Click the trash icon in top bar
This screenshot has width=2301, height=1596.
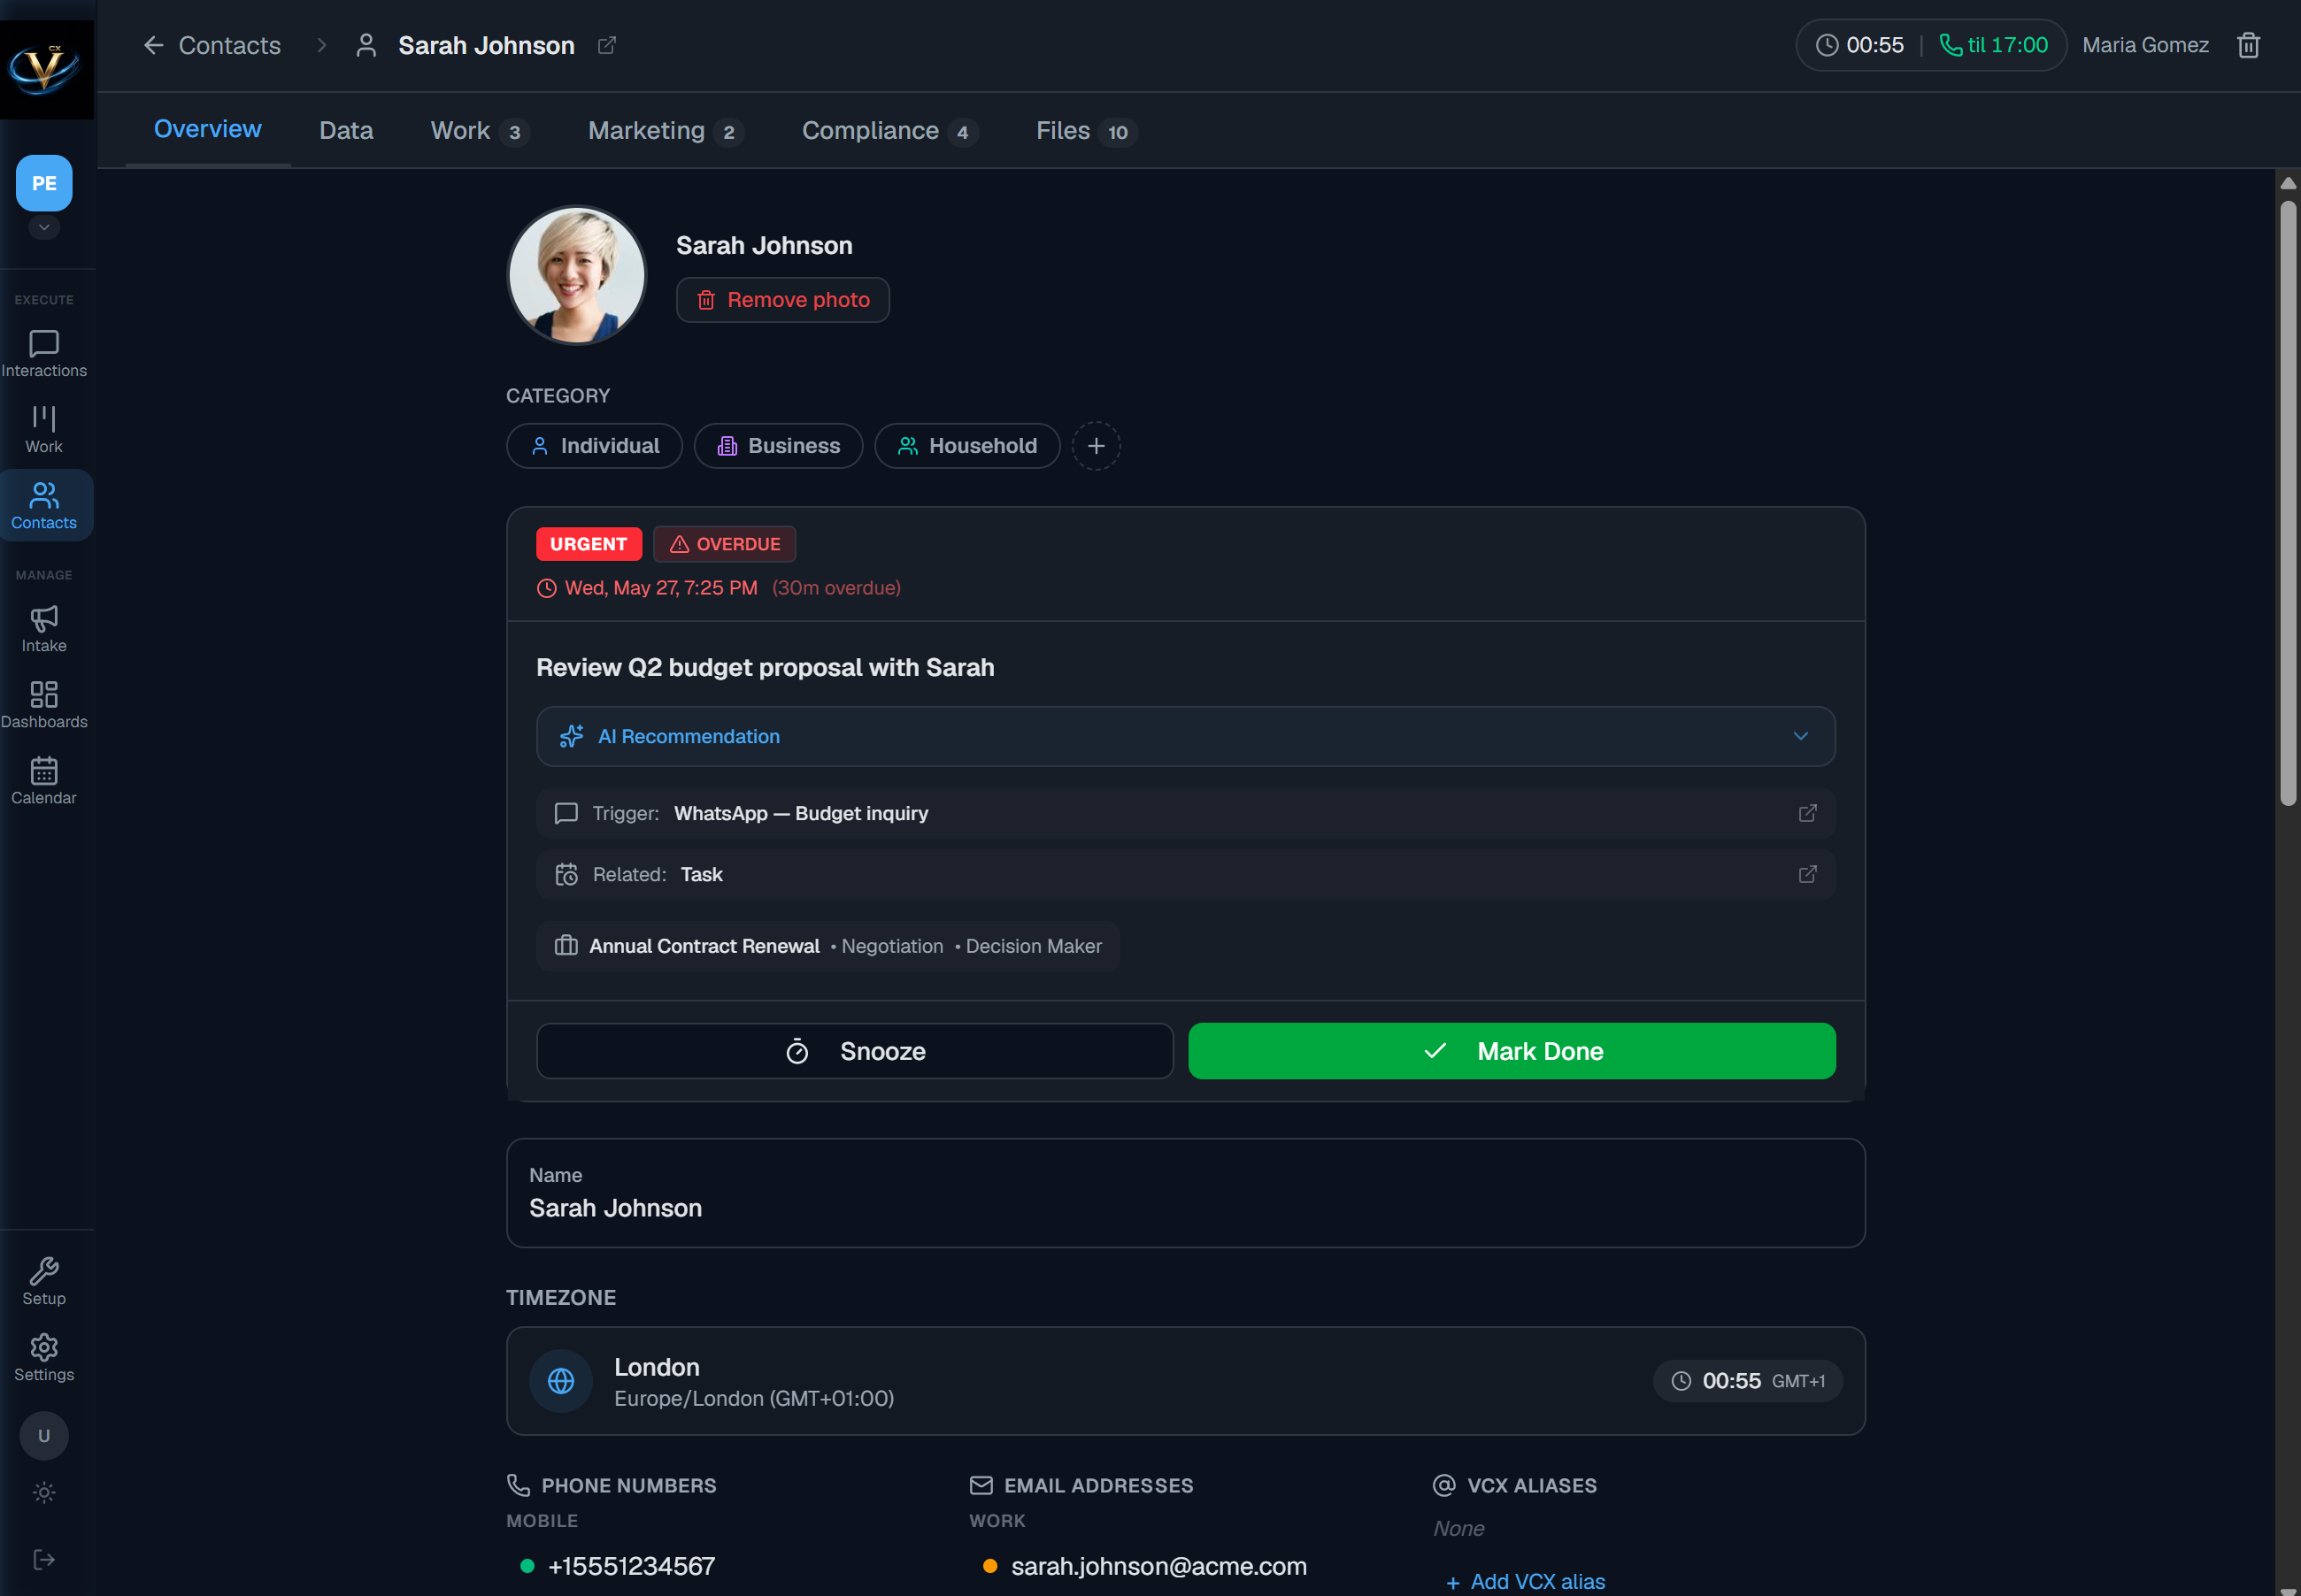coord(2248,45)
